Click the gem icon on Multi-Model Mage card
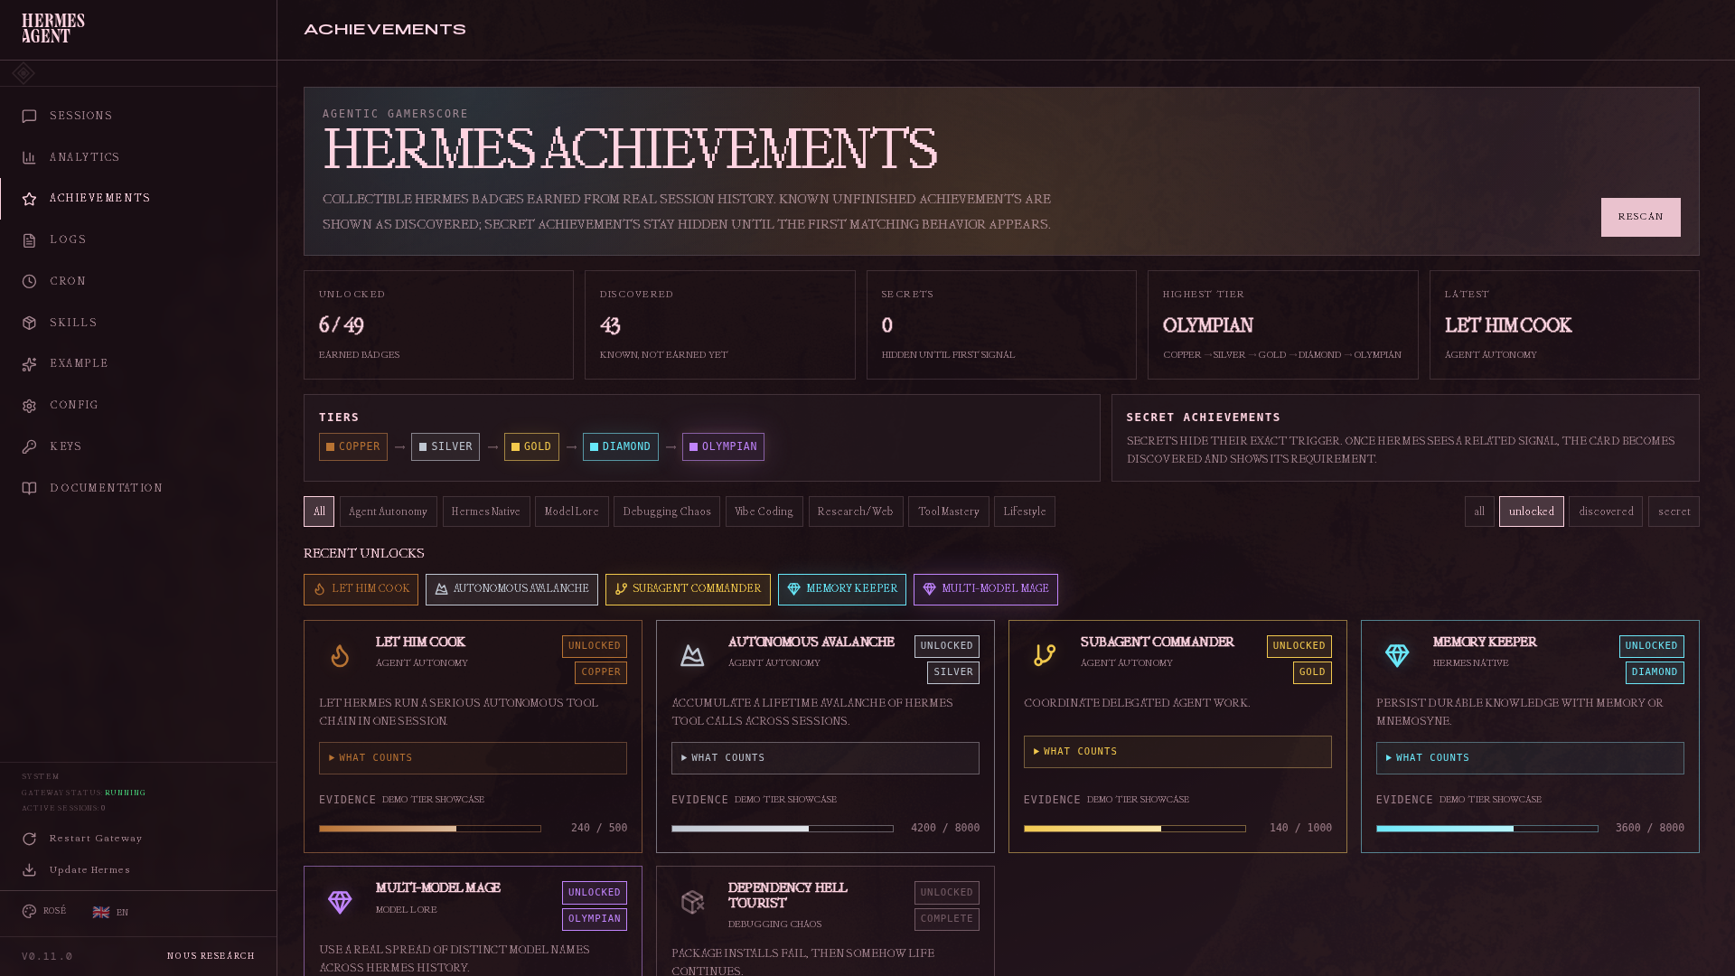 [x=340, y=902]
